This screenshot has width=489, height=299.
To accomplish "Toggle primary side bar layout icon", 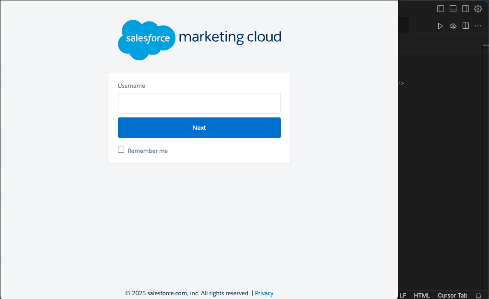I will tap(441, 9).
